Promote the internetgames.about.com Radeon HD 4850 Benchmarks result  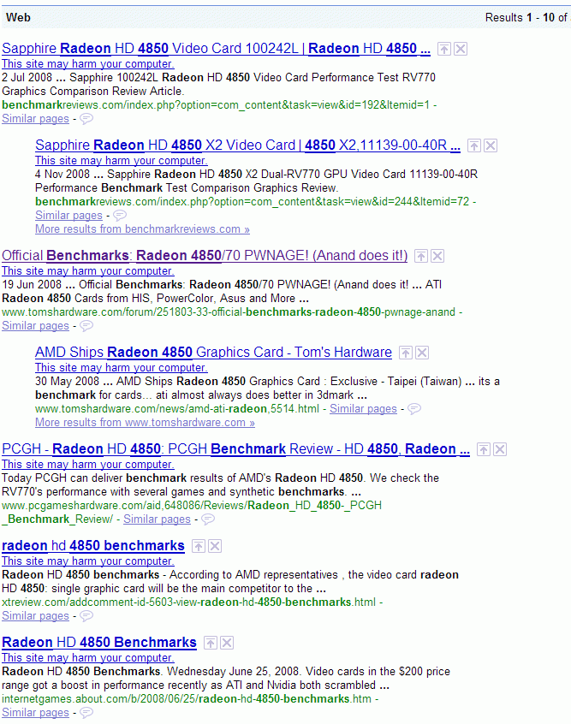coord(211,643)
